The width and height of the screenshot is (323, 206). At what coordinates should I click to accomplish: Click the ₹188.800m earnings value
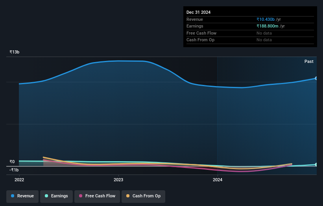268,26
